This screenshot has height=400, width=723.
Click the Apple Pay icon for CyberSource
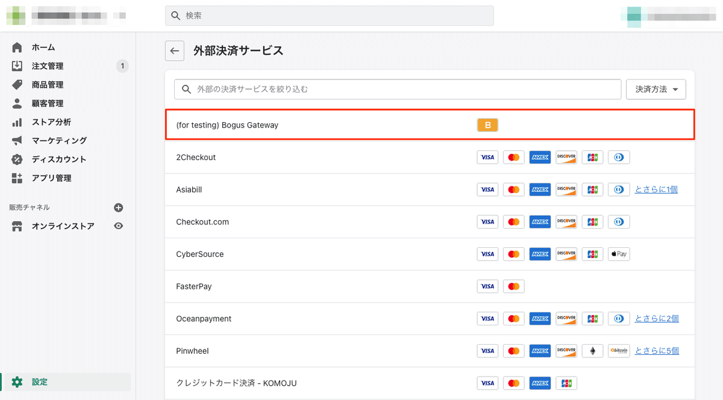(x=619, y=254)
